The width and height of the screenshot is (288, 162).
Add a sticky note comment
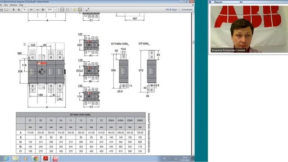(x=75, y=9)
